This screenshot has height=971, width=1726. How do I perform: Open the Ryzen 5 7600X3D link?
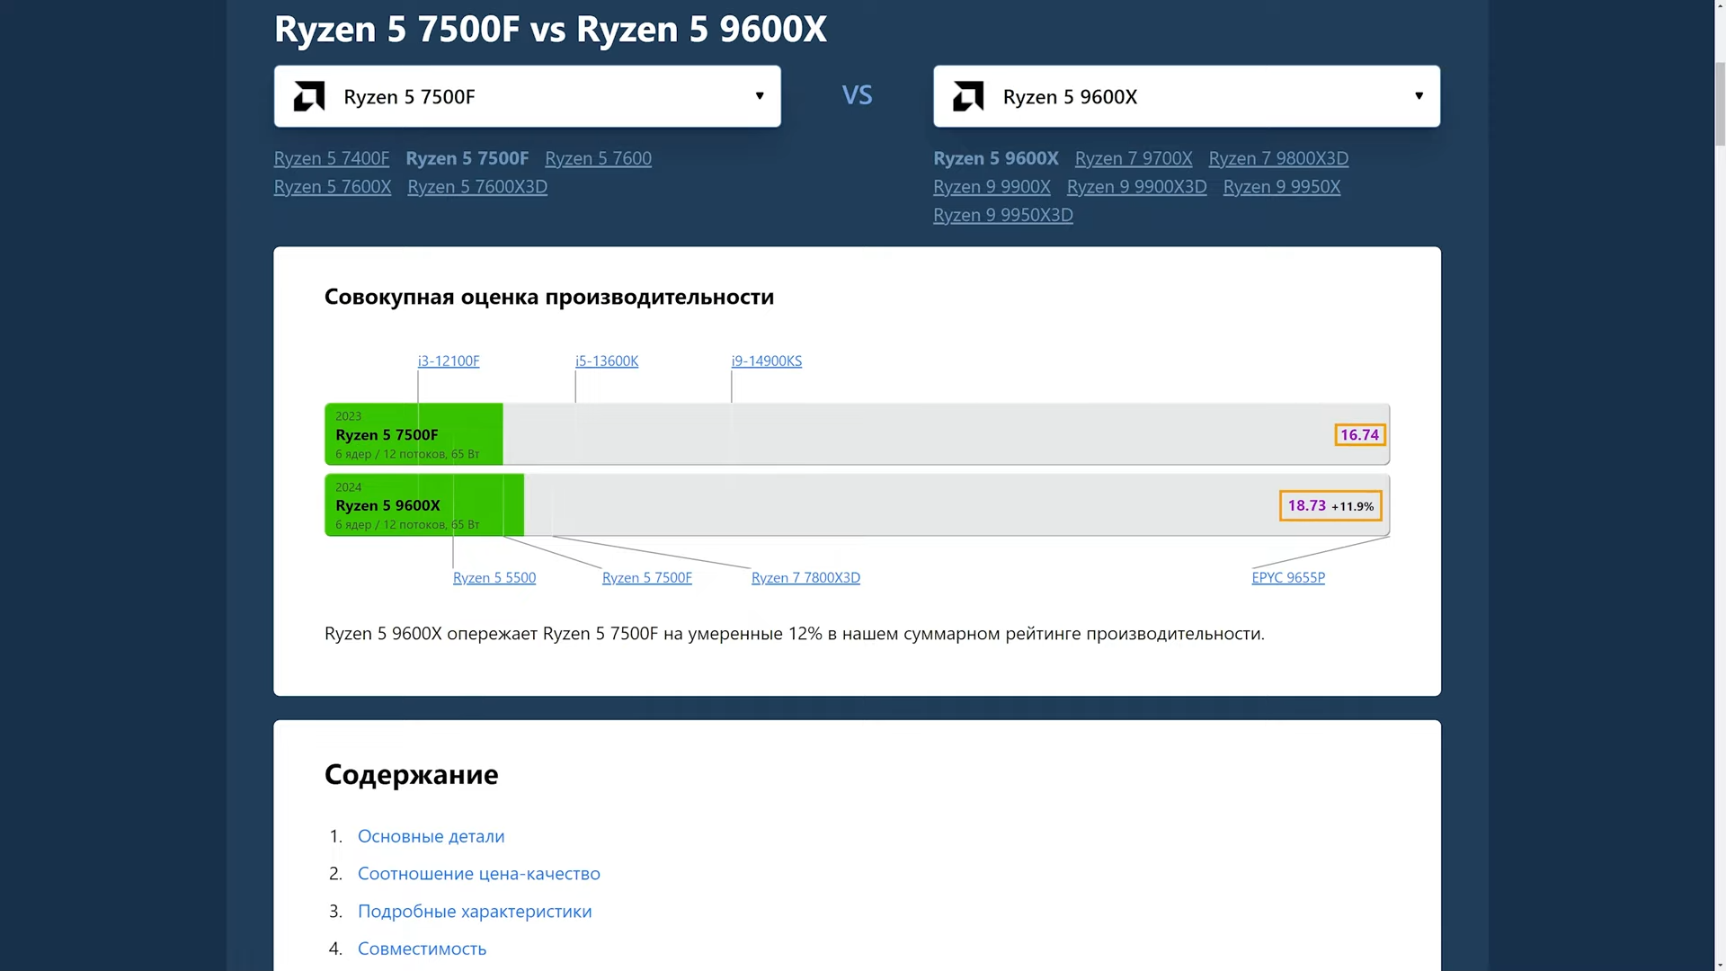click(476, 187)
